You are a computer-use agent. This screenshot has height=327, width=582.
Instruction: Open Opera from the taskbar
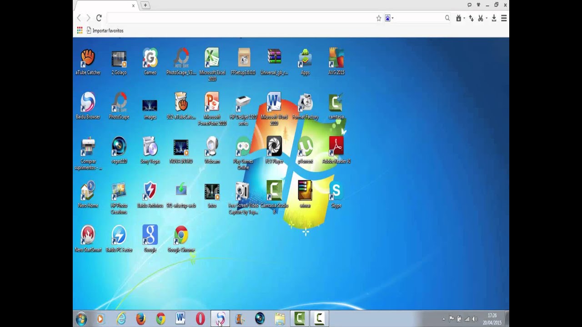201,319
